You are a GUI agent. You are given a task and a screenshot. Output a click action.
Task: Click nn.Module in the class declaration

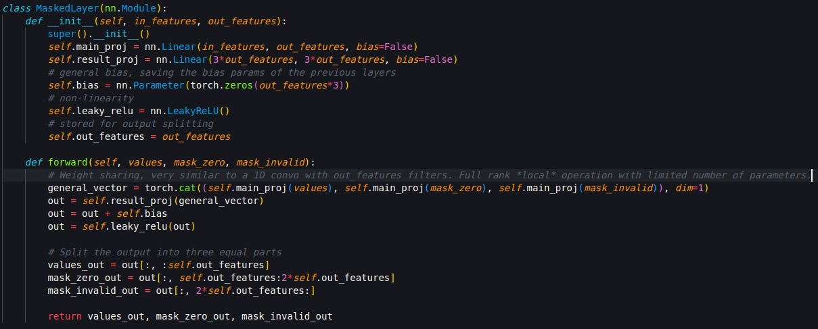129,8
